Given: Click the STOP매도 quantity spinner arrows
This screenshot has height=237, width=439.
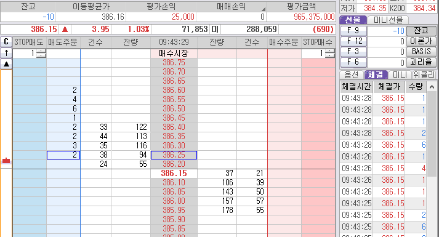Looking at the screenshot, I should (x=41, y=53).
